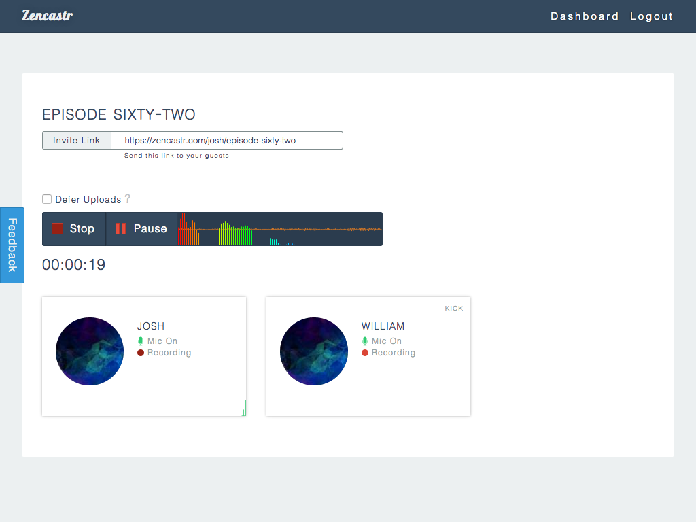Open the Feedback side tab

pos(12,245)
